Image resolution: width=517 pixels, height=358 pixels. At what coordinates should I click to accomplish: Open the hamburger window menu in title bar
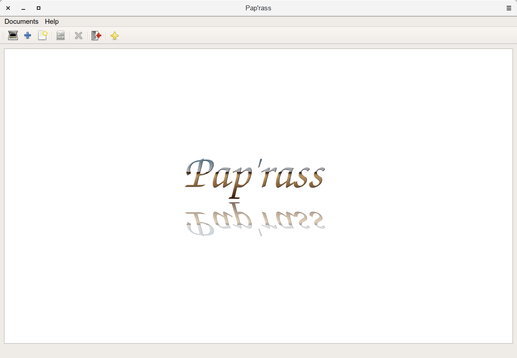click(509, 8)
